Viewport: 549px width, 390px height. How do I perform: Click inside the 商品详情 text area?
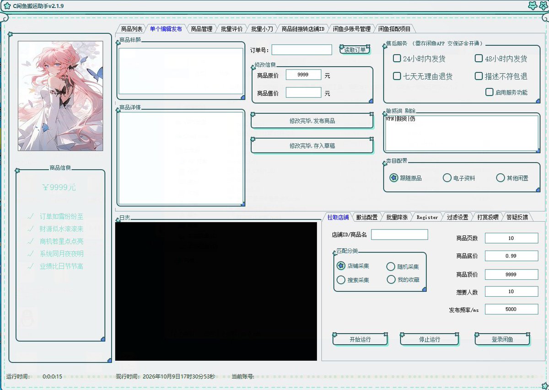pyautogui.click(x=181, y=158)
